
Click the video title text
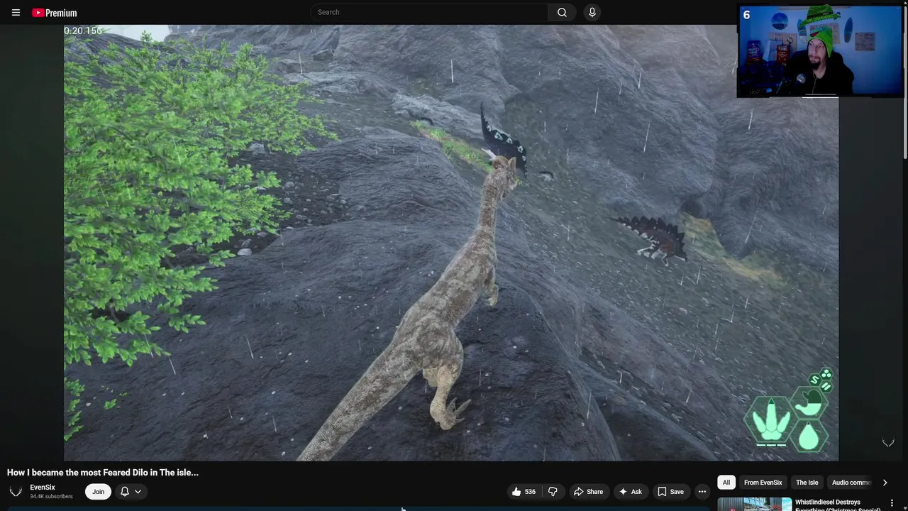tap(103, 472)
